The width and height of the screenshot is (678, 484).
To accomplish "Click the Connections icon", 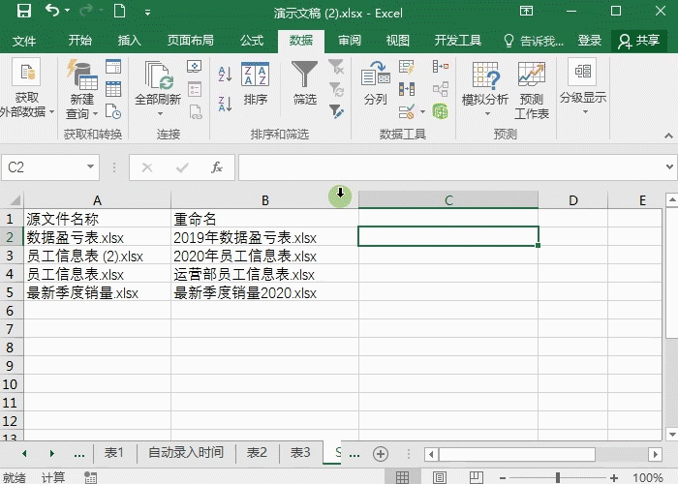I will click(195, 66).
